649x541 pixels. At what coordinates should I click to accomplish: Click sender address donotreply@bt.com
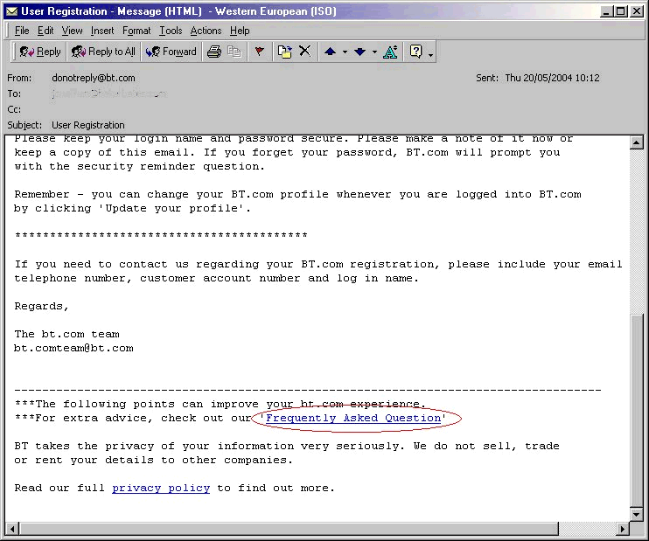(x=93, y=78)
